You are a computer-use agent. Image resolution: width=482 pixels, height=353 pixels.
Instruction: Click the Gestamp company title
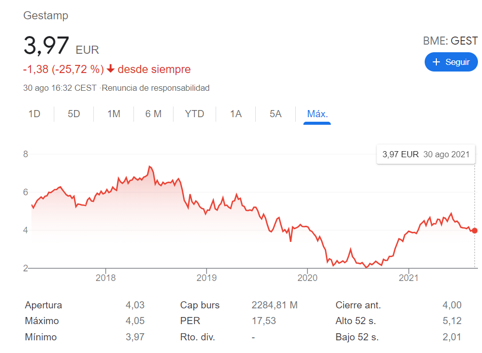(46, 15)
